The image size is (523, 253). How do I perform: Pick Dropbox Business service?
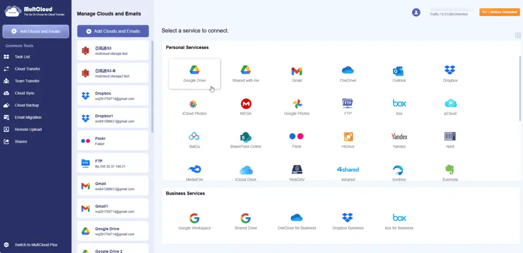click(347, 218)
